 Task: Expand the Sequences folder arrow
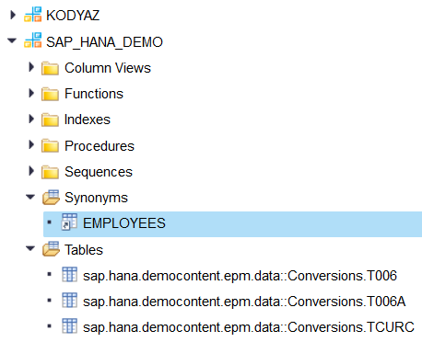click(x=31, y=171)
